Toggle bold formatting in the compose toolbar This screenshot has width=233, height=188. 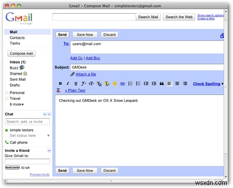[x=60, y=84]
